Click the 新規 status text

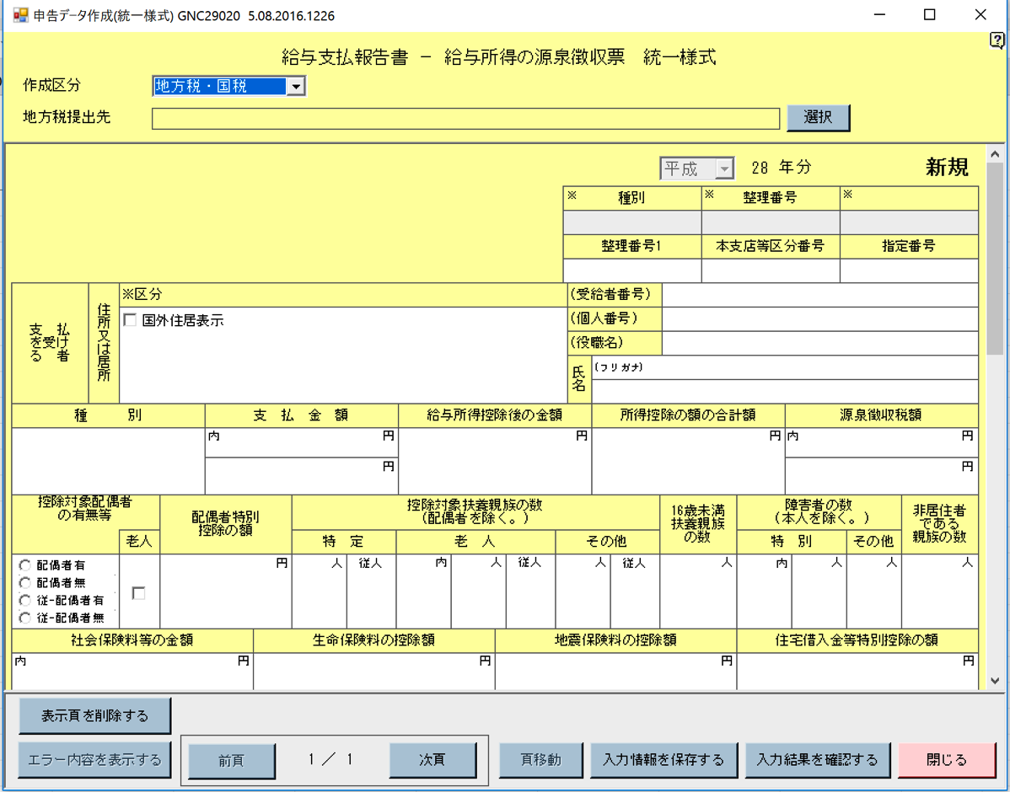(x=947, y=168)
